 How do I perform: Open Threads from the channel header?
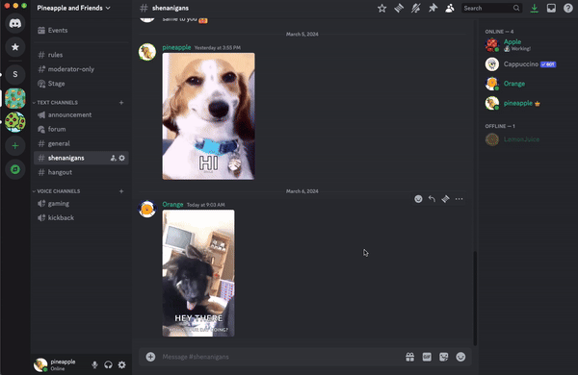[x=399, y=8]
